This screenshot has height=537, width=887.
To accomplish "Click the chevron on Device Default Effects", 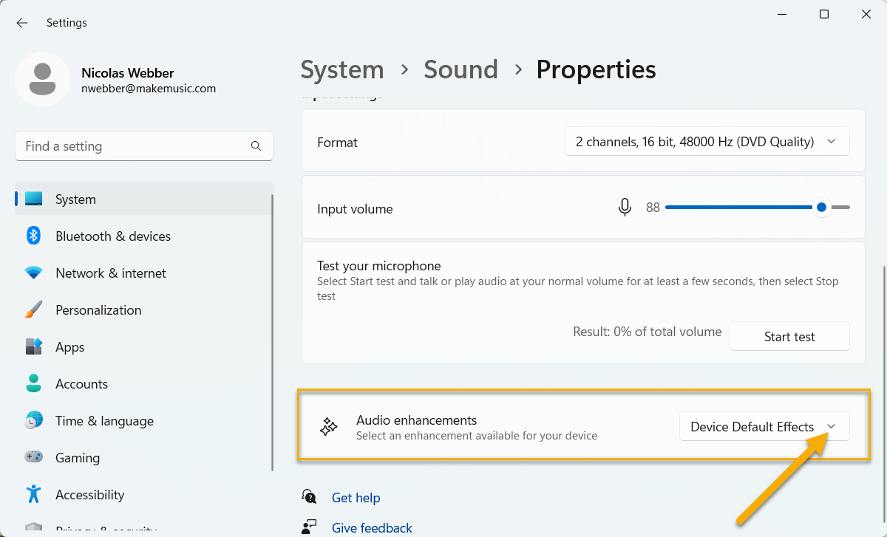I will point(831,427).
